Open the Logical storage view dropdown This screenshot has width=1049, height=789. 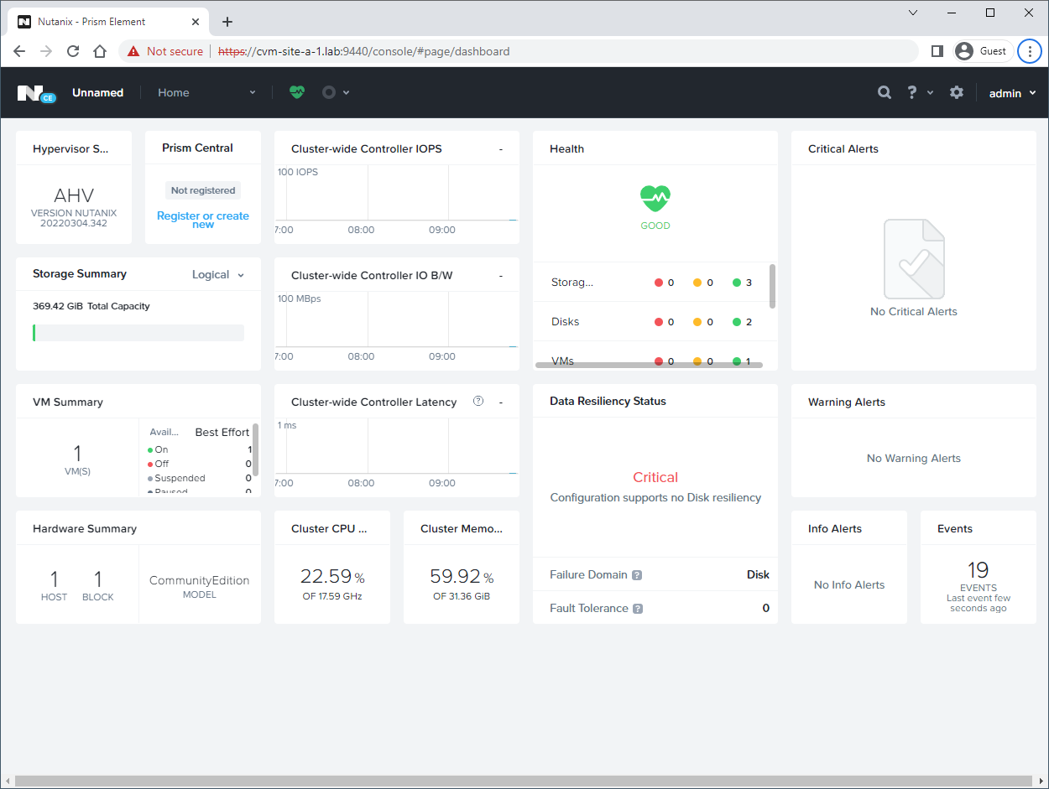pos(218,274)
